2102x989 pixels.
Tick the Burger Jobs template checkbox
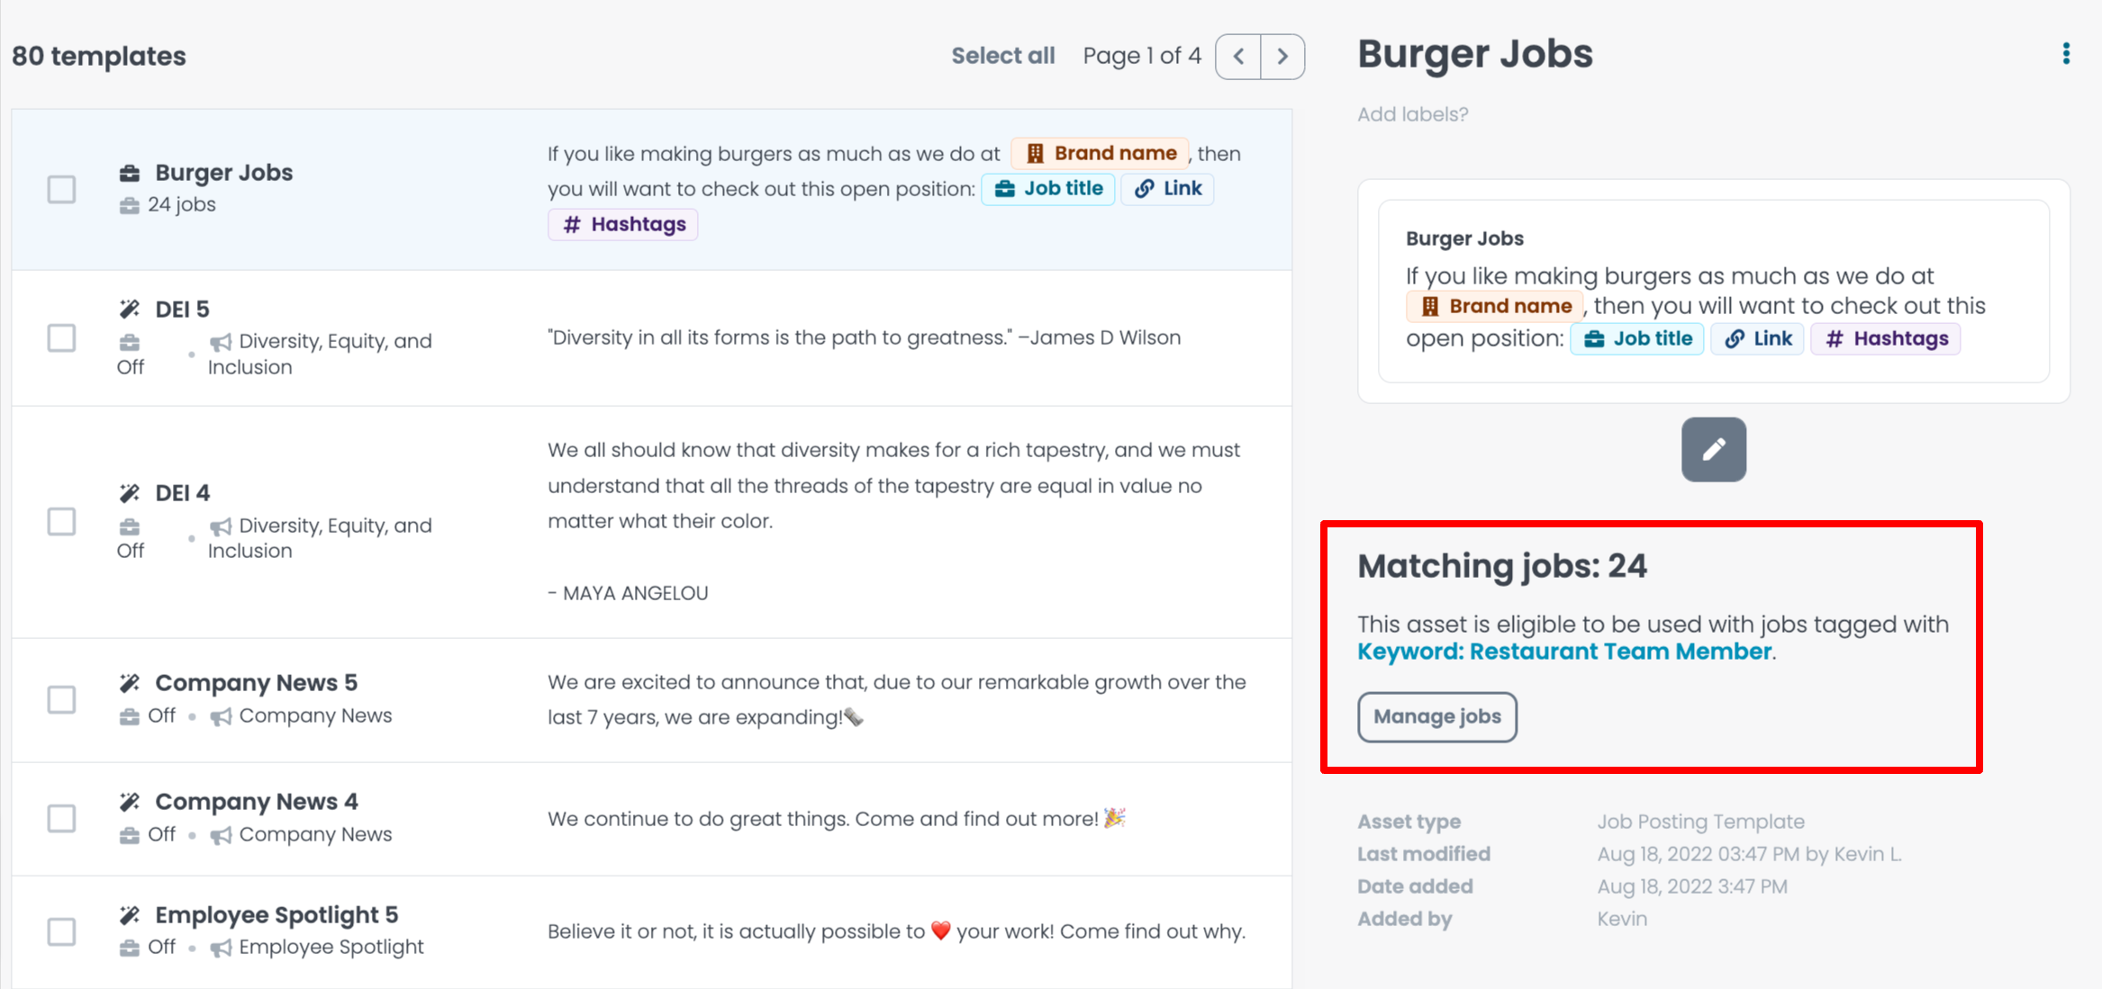(x=61, y=189)
